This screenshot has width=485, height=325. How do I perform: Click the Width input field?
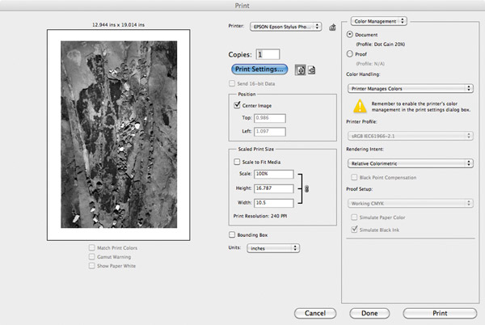tap(274, 203)
